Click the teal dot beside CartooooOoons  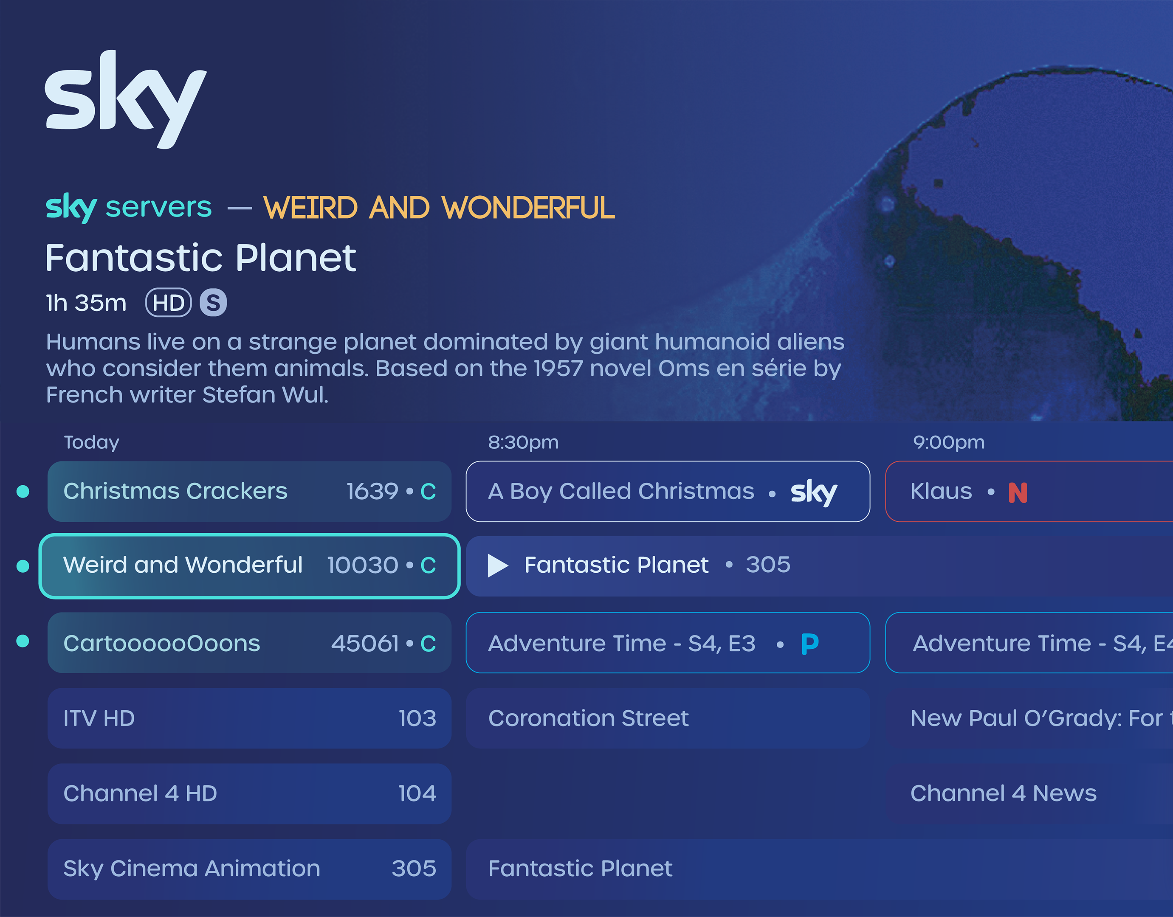[x=23, y=641]
